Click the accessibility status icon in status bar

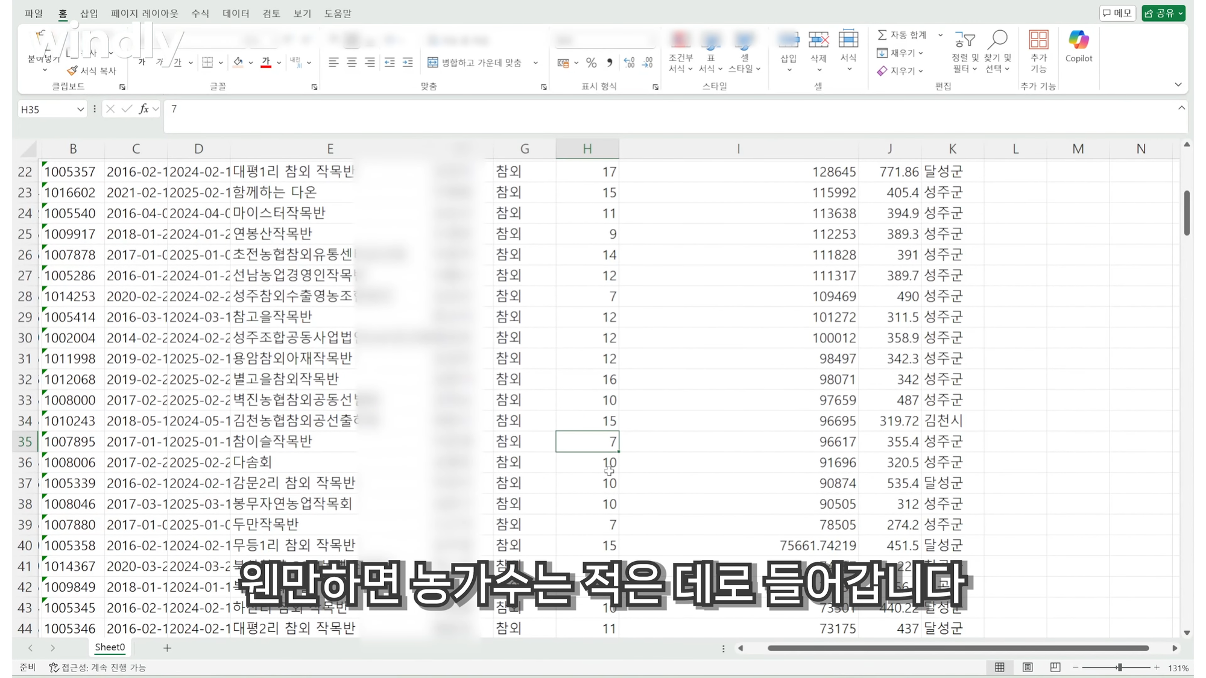pos(54,667)
